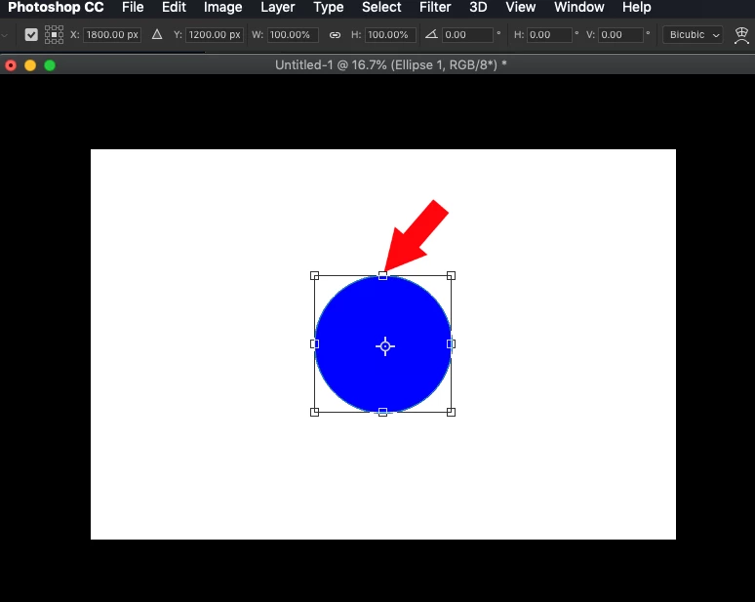Minimize the document with yellow button
The width and height of the screenshot is (755, 602).
point(30,65)
